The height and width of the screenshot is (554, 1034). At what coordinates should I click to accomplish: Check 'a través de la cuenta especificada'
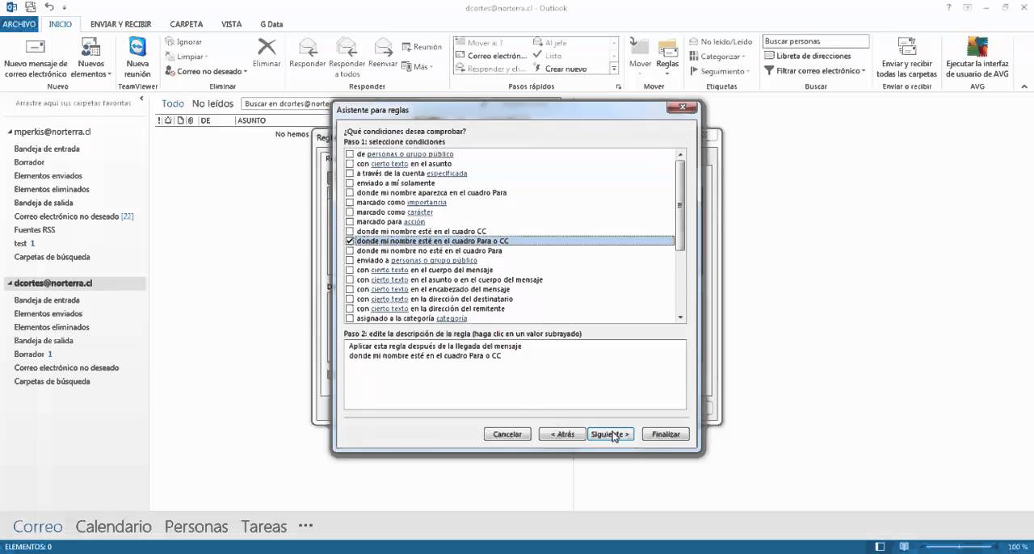point(350,174)
